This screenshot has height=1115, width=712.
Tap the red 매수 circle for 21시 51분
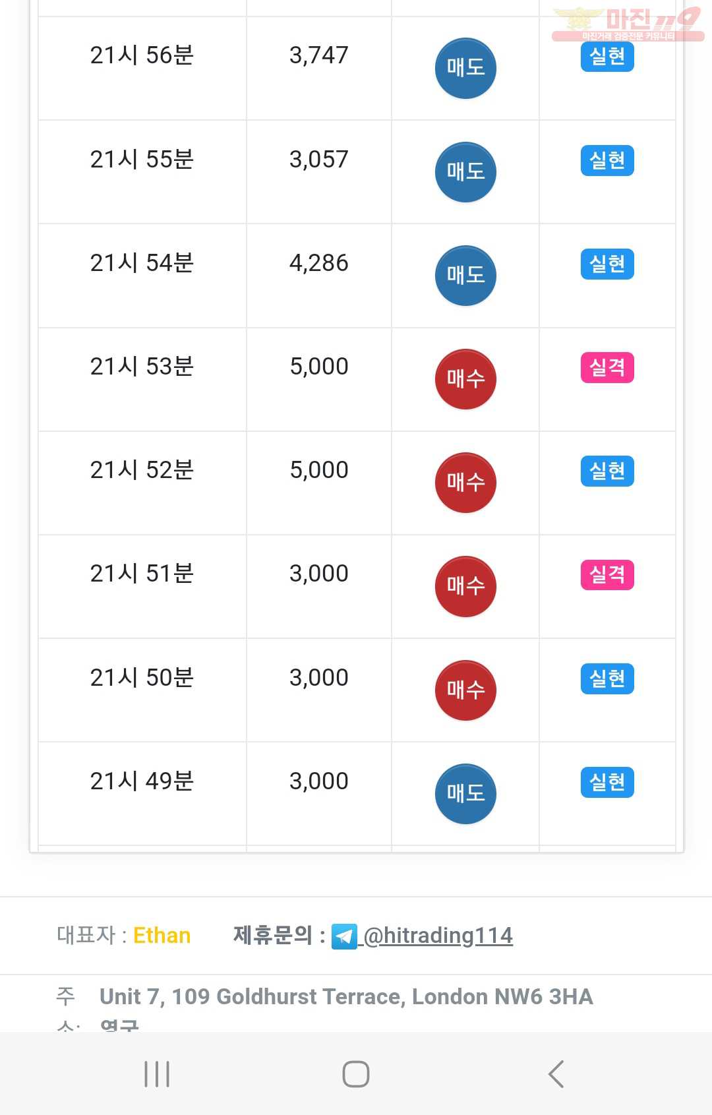click(465, 586)
